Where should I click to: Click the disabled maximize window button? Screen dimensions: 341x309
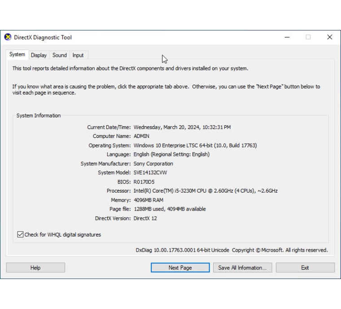[x=308, y=37]
